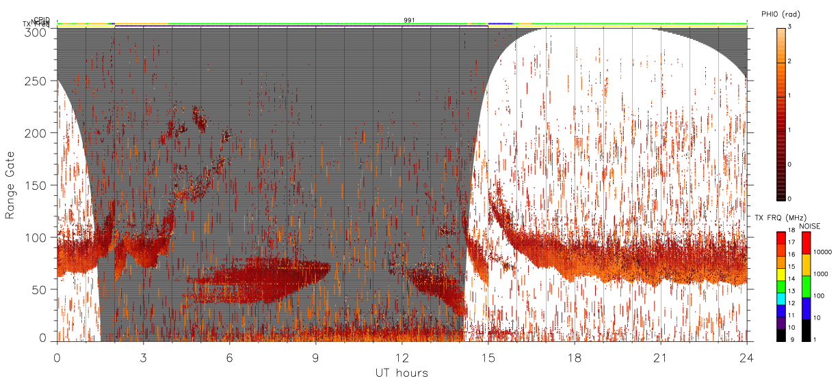Pick the blue swatch in NOISE bar

[806, 309]
